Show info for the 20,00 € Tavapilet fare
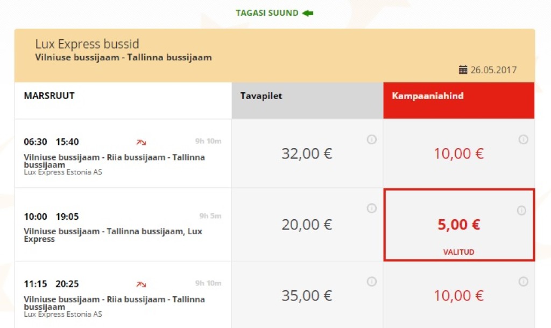Screen dimensions: 551x328 (371, 208)
